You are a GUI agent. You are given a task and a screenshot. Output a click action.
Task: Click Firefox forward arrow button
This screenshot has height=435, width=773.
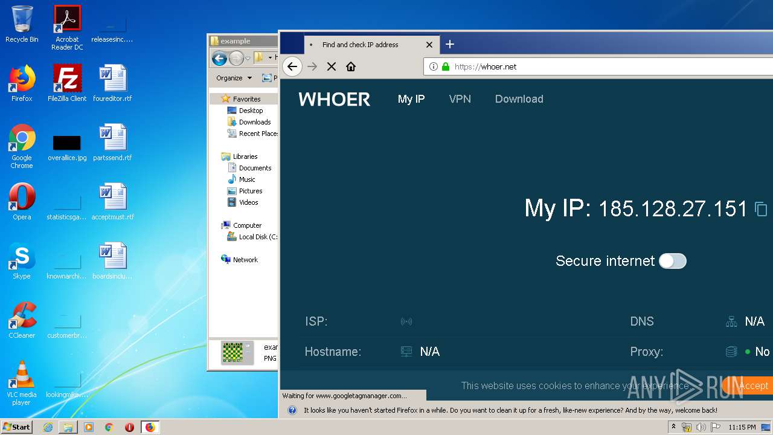[x=312, y=66]
